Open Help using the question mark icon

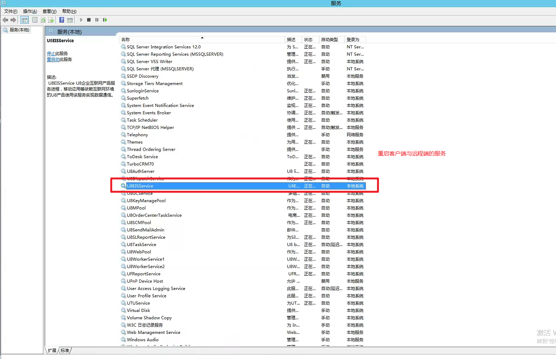[x=62, y=20]
